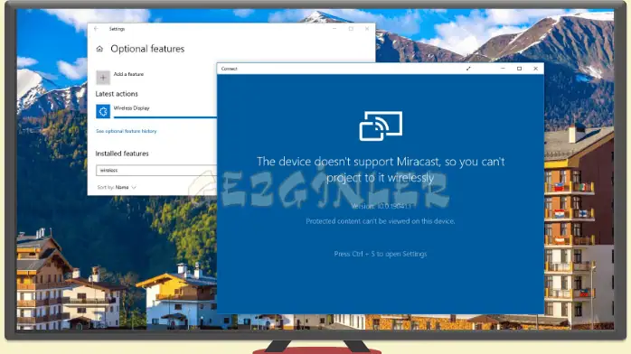The image size is (631, 354).
Task: Minimize the Connect window
Action: coord(503,69)
